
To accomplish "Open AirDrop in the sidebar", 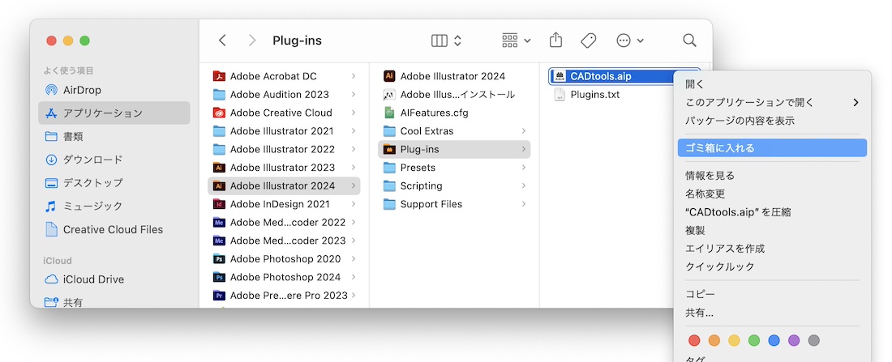I will [82, 90].
